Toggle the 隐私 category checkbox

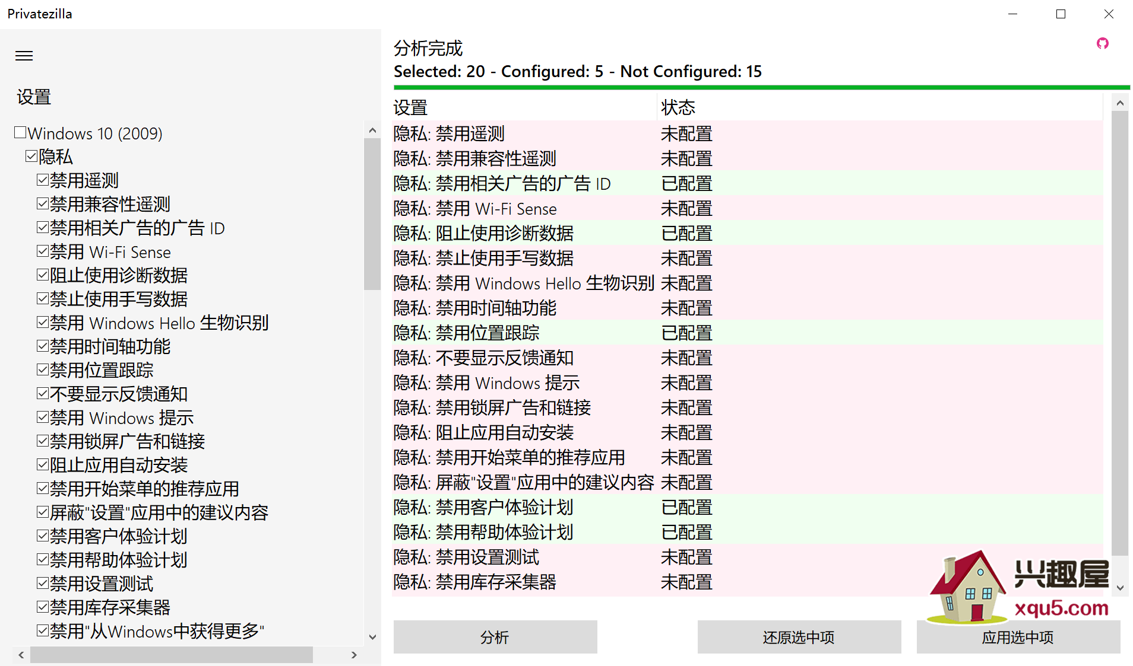(31, 156)
